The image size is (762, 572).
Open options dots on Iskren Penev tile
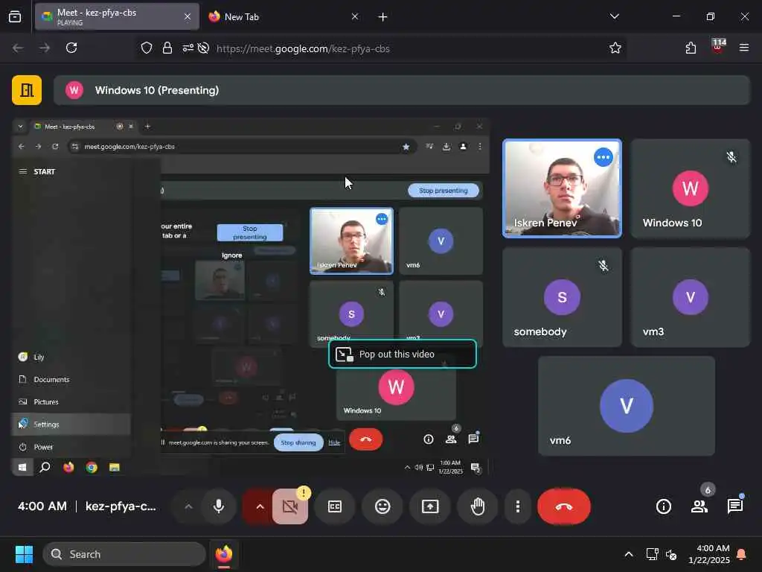603,157
